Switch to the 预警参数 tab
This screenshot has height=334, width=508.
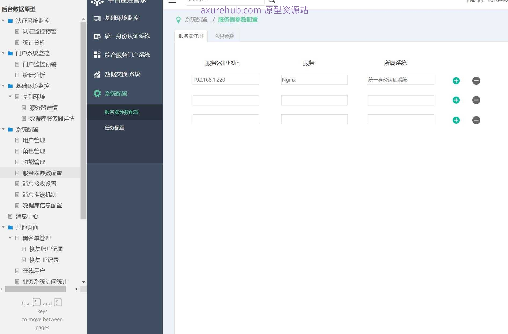tap(224, 36)
